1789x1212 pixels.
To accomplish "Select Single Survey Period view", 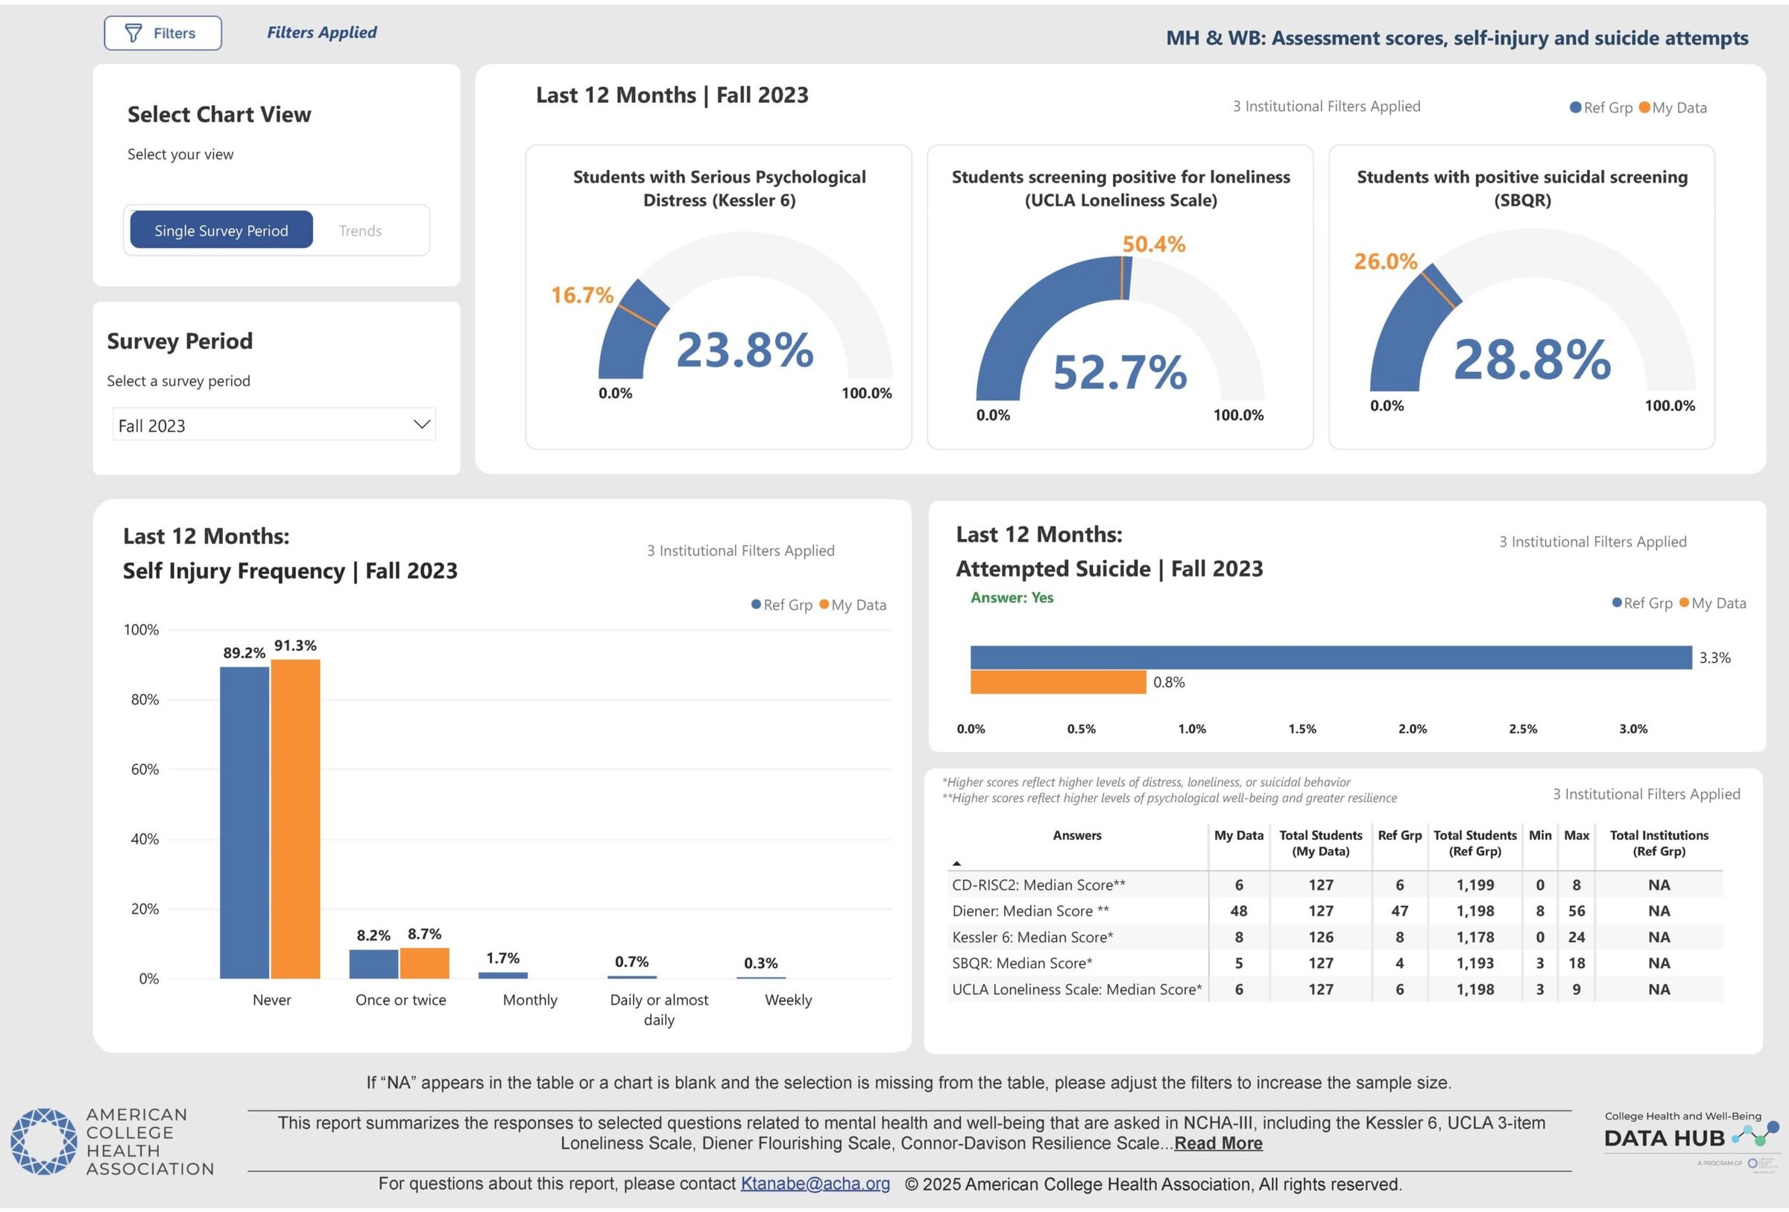I will tap(221, 230).
